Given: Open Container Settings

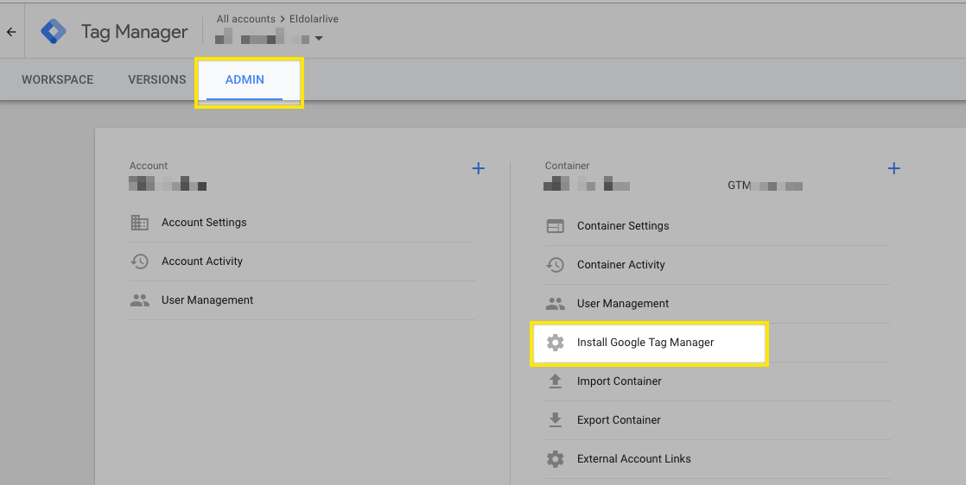Looking at the screenshot, I should coord(718,226).
